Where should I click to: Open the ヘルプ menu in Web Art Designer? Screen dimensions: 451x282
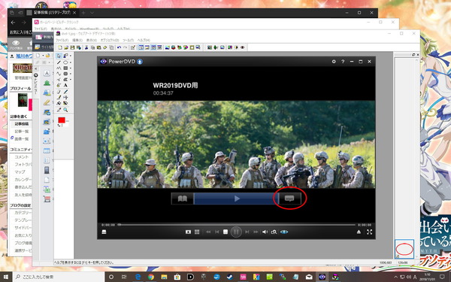click(x=144, y=41)
